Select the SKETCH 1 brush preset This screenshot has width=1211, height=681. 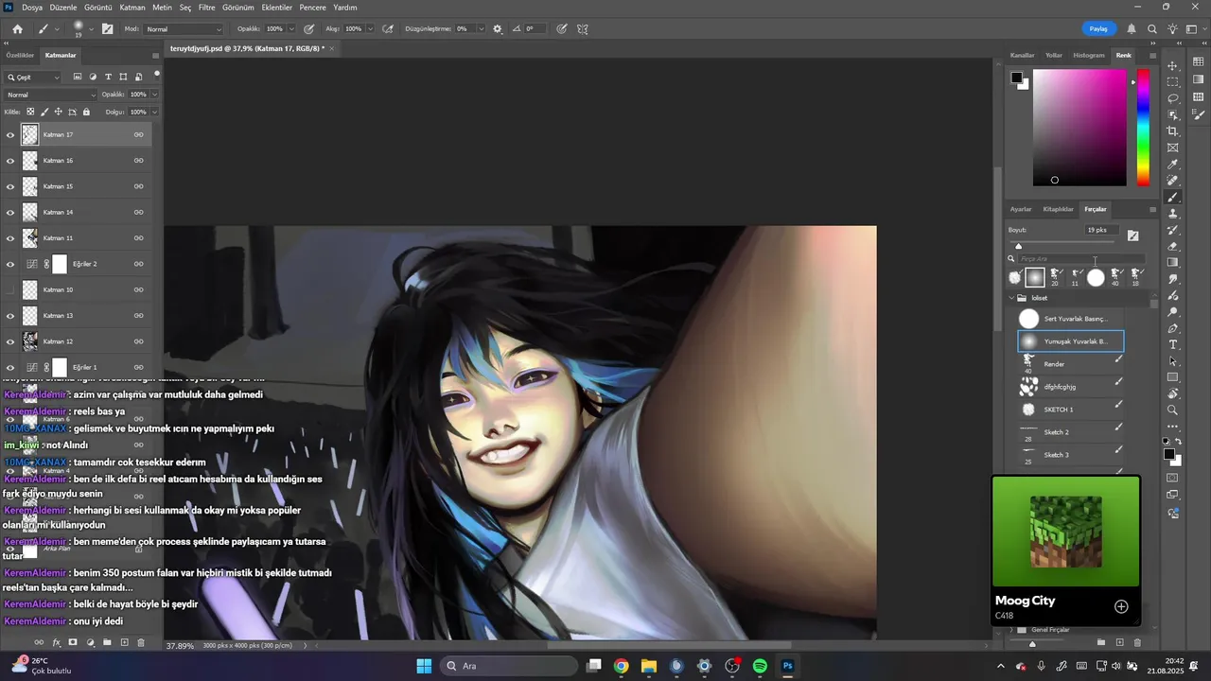[x=1071, y=410]
